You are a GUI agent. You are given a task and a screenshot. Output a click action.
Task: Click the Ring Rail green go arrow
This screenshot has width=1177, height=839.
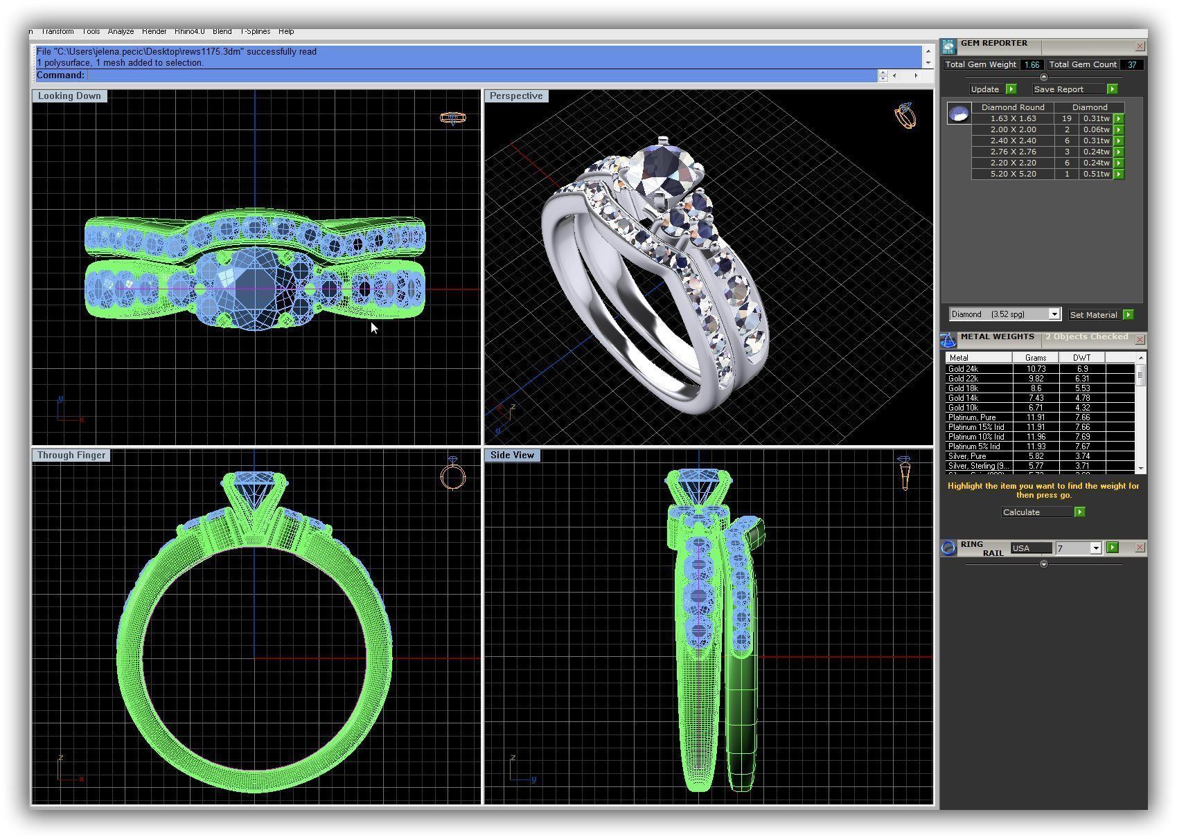point(1113,548)
